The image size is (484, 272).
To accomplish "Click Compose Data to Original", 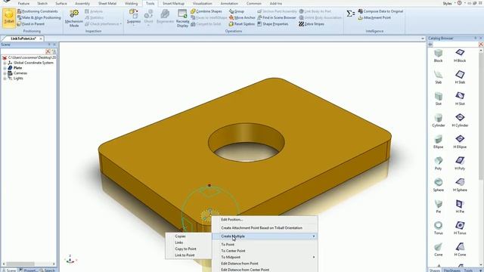I will click(380, 11).
